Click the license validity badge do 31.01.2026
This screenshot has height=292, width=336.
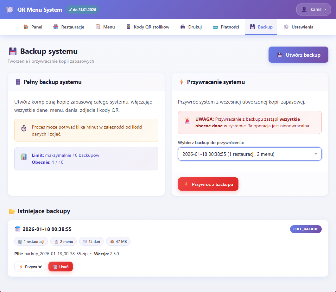pos(82,10)
